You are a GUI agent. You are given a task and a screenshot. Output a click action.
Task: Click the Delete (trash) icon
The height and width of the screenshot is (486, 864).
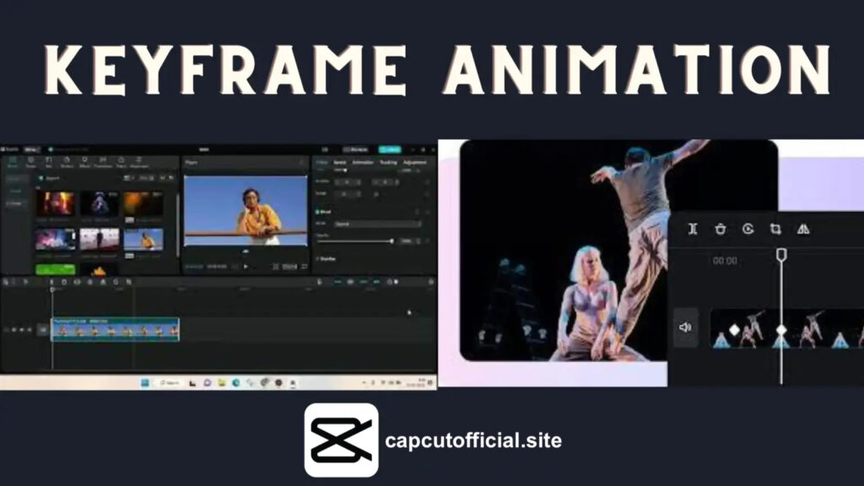721,229
